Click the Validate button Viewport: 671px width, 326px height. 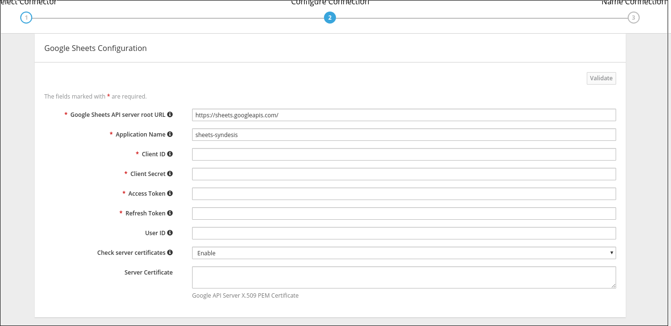(x=601, y=78)
